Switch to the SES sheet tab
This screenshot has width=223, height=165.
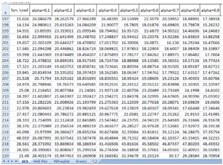25,161
